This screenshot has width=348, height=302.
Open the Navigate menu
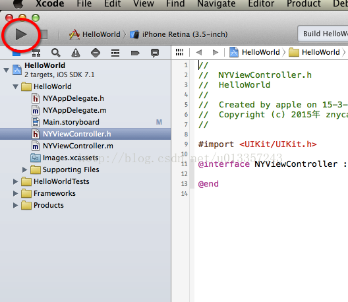coord(216,4)
